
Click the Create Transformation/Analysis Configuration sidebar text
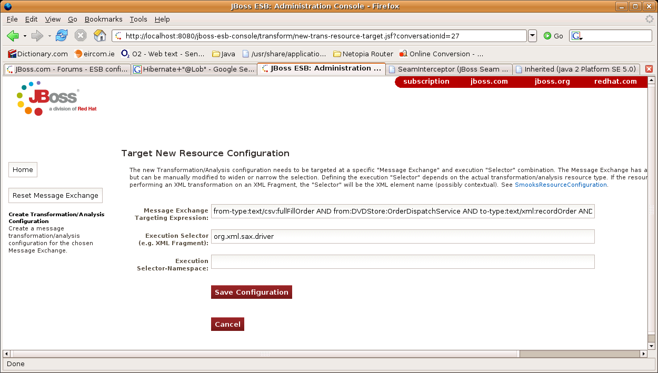56,218
